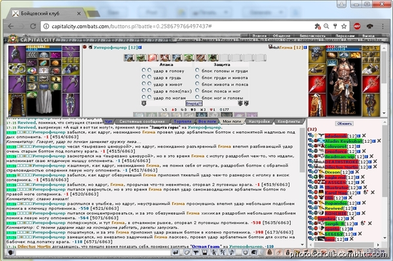Select defense блок груди и живота
The image size is (393, 261).
tap(197, 77)
